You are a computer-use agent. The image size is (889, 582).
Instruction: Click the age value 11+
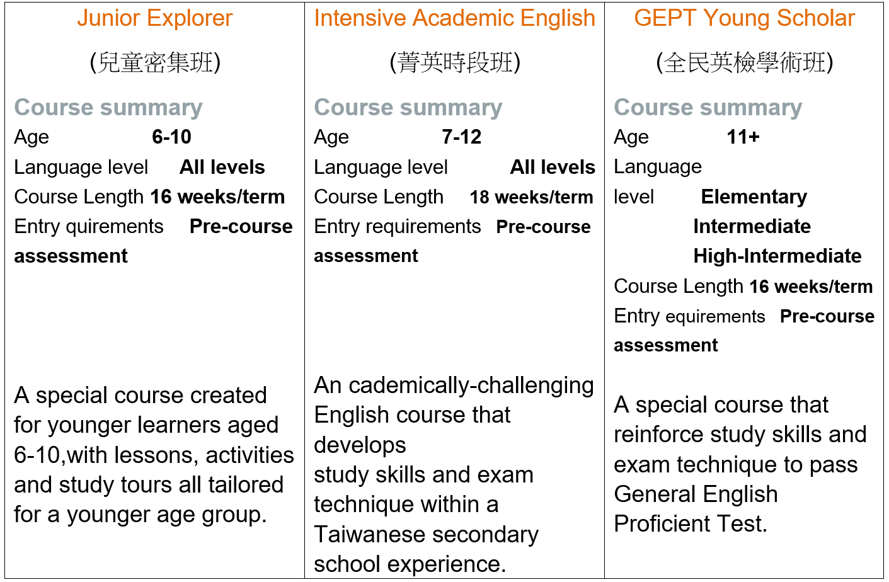click(x=743, y=137)
